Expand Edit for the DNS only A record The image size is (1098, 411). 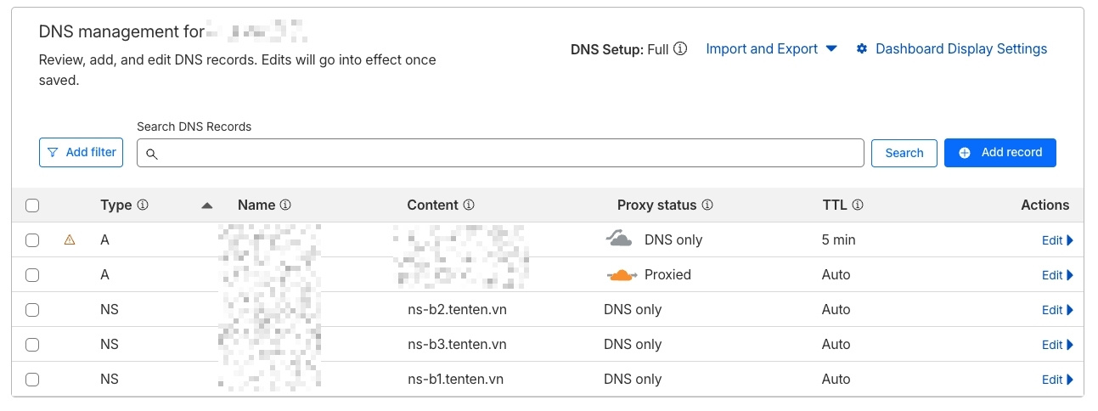(x=1057, y=240)
